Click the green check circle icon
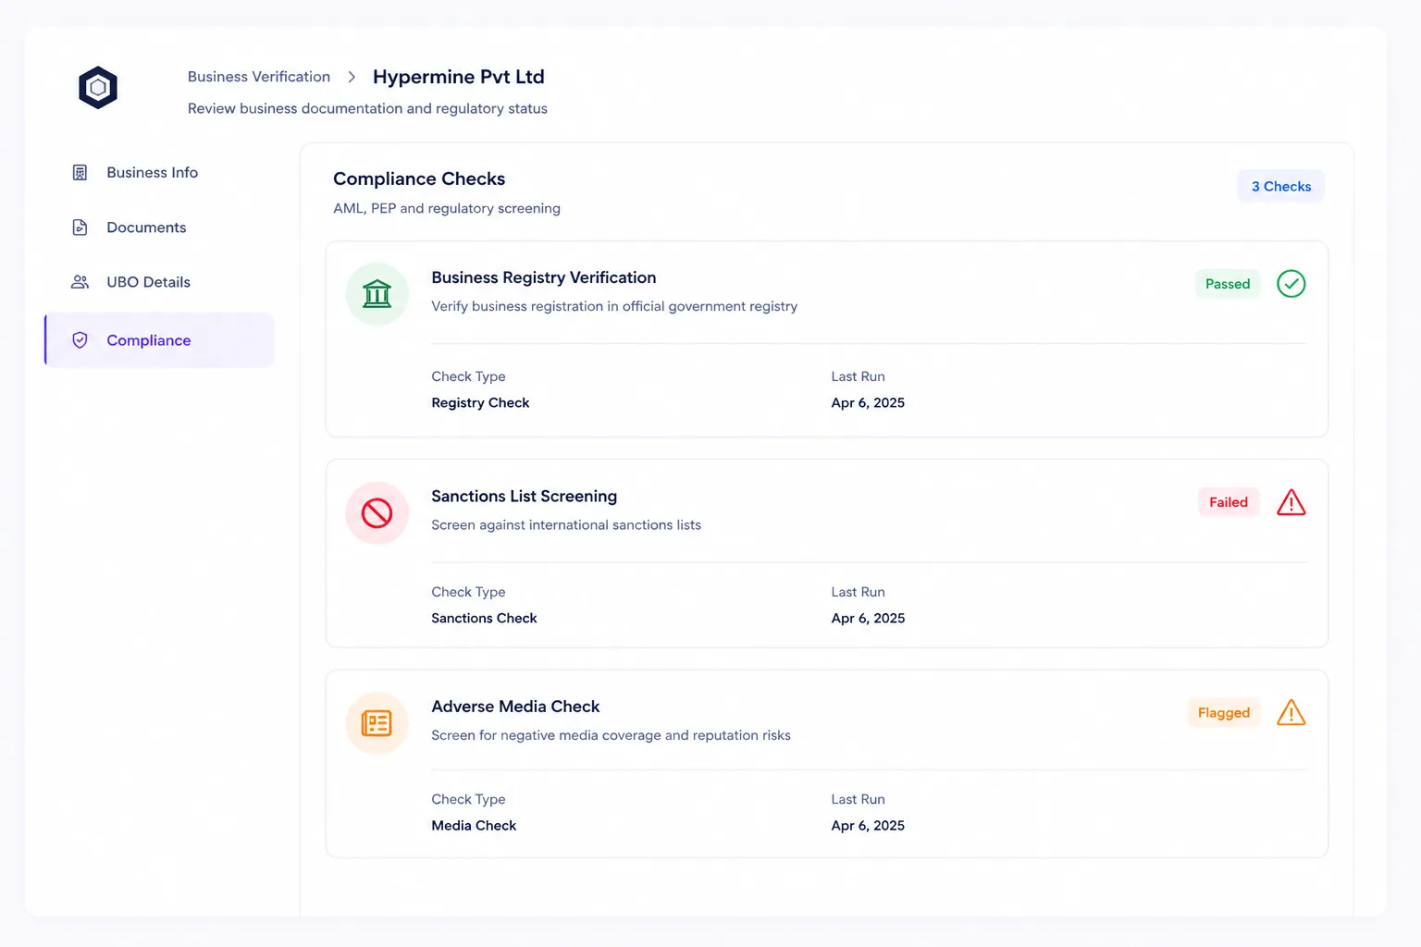This screenshot has height=947, width=1421. pos(1291,284)
